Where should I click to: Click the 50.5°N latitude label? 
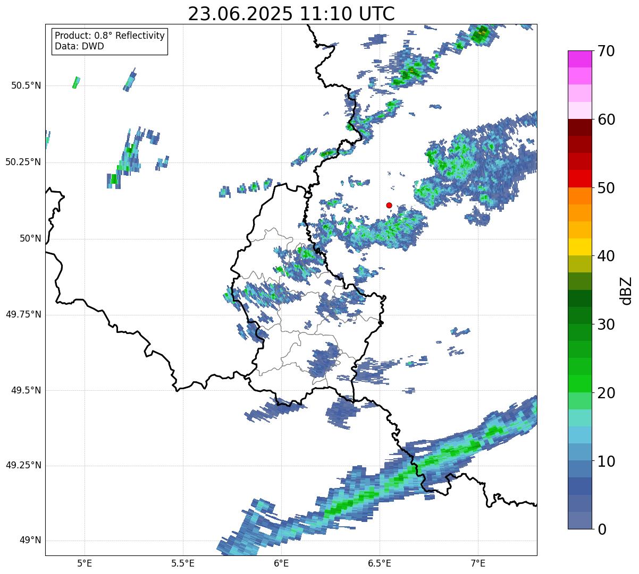[26, 85]
